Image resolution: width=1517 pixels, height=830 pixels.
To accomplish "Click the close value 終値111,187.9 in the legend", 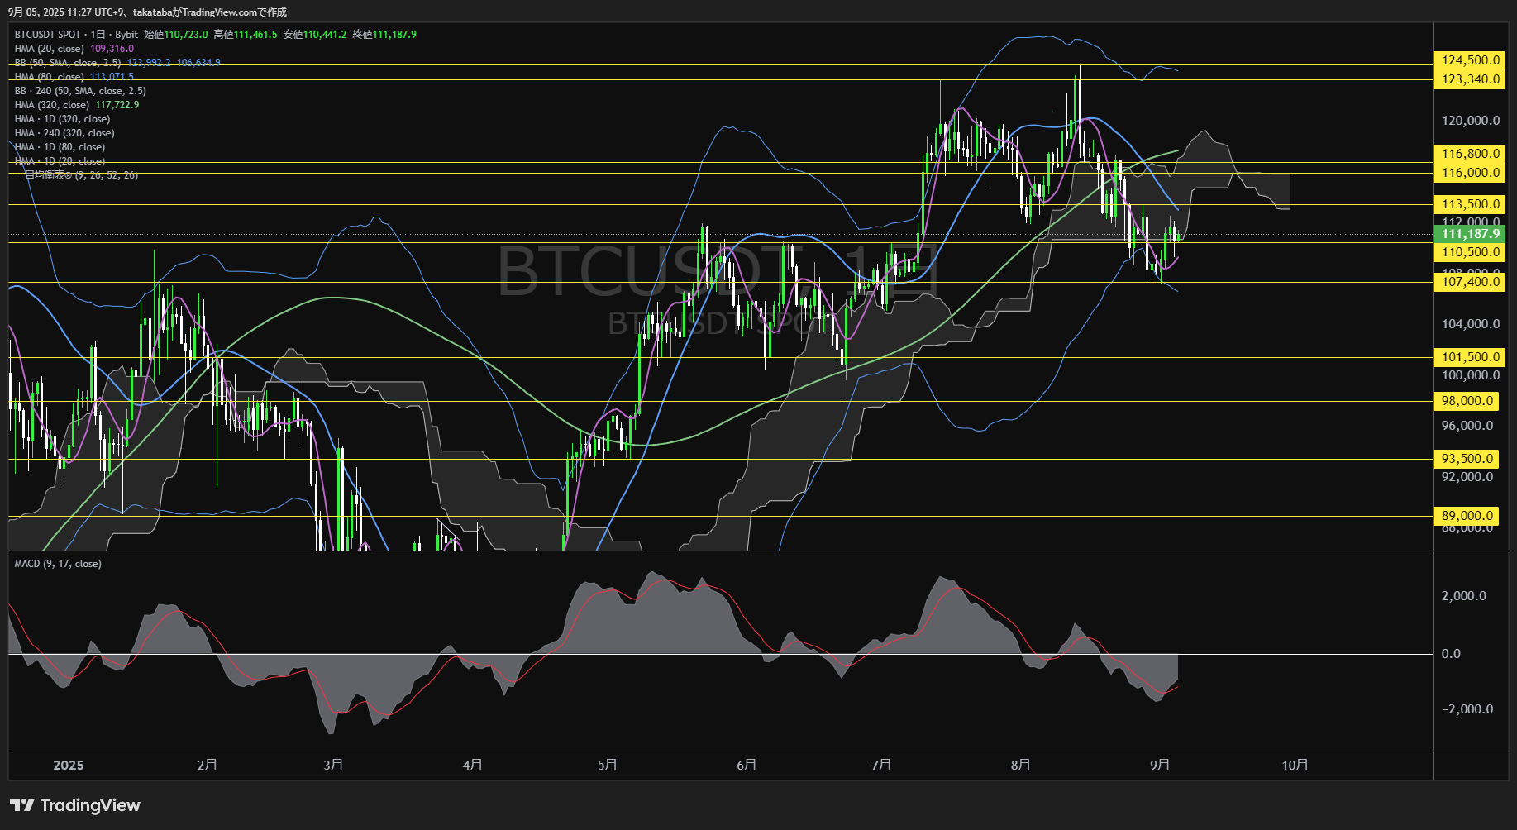I will tap(384, 35).
